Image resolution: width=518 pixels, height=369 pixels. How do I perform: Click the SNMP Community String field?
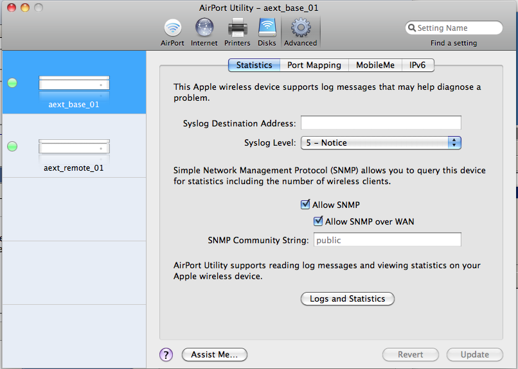coord(387,240)
